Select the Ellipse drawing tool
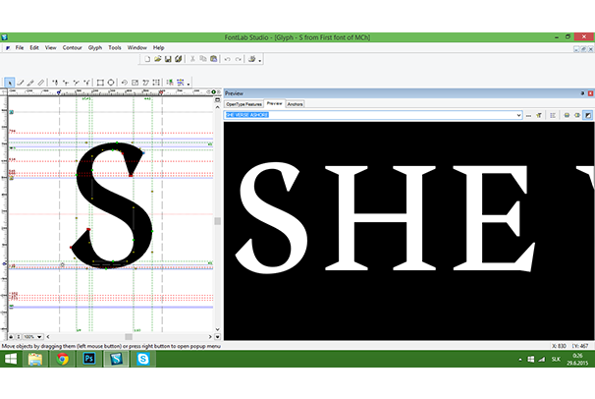The width and height of the screenshot is (595, 399). point(111,83)
